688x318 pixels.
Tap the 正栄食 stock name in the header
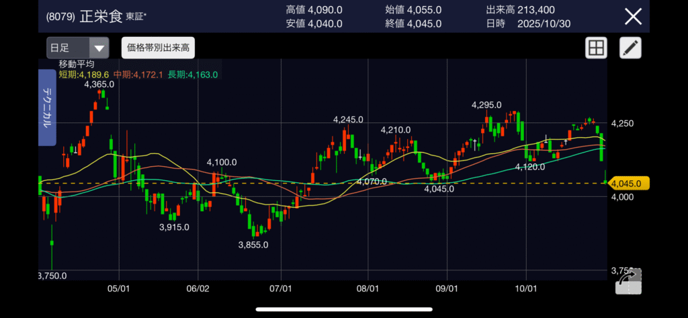[101, 17]
